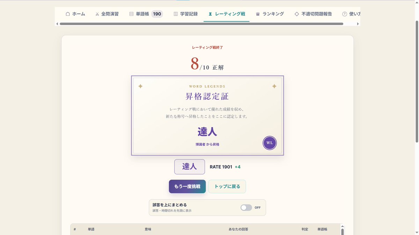Click the 意味 column header
Screen dimensions: 419x235
[148, 229]
